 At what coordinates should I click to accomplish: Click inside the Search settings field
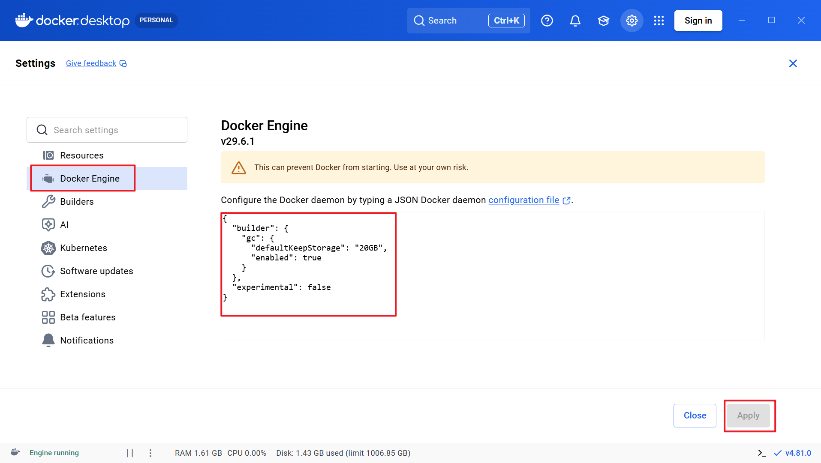coord(107,130)
